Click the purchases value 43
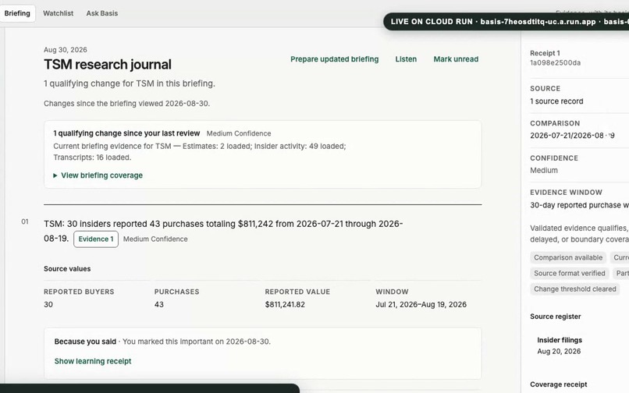629x393 pixels. [x=159, y=304]
